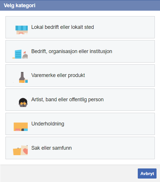Click the brown bottle product icon
The width and height of the screenshot is (160, 182).
[x=22, y=77]
